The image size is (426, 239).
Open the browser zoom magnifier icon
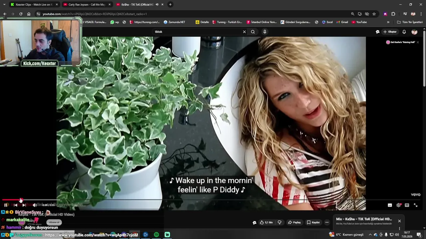[x=352, y=14]
